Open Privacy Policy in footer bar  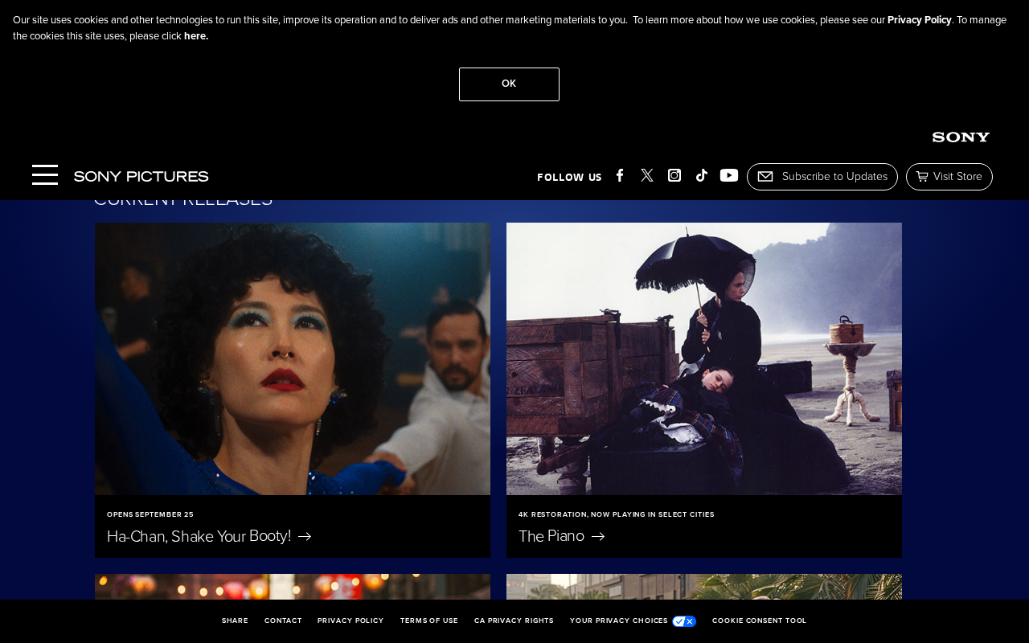click(351, 620)
